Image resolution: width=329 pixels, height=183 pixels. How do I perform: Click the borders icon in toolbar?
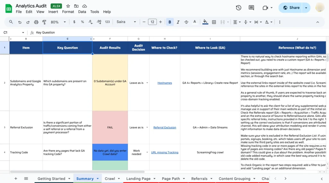(x=214, y=22)
